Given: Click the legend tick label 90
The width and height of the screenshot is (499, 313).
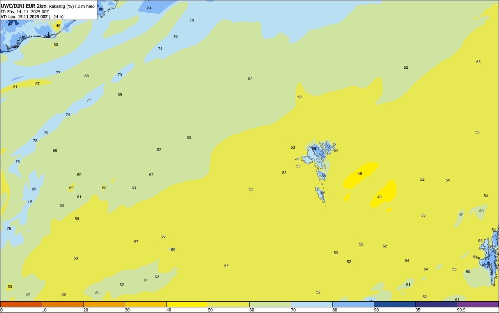Looking at the screenshot, I should point(377,310).
